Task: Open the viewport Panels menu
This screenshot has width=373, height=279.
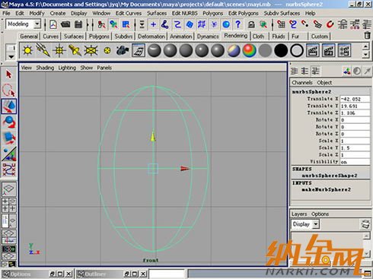Action: pos(104,68)
